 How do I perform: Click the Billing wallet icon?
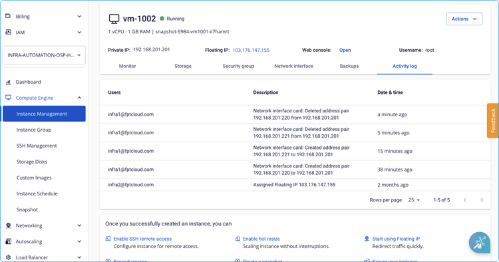click(x=8, y=16)
